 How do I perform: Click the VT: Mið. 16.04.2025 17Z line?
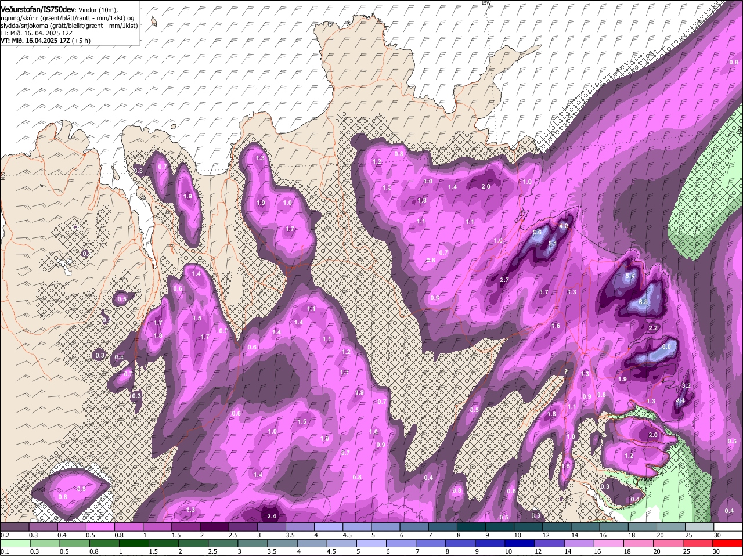[x=44, y=41]
